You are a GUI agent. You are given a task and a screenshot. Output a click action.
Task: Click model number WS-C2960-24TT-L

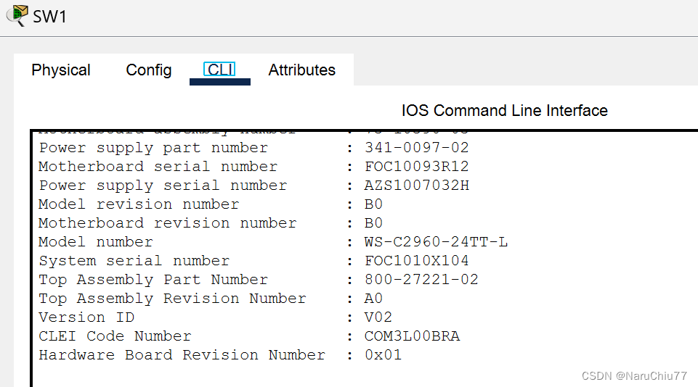pyautogui.click(x=436, y=242)
